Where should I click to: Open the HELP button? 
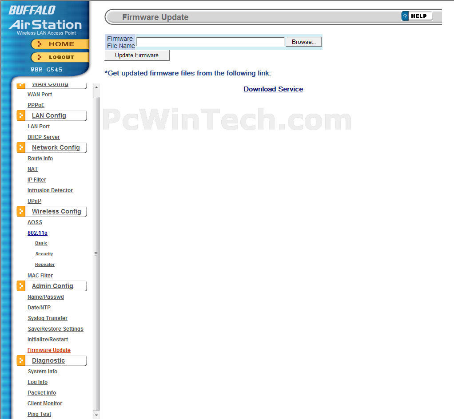(x=417, y=16)
